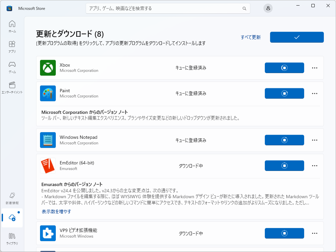The height and width of the screenshot is (252, 336).
Task: Pause the VP9 ビデオ拡張機能 download
Action: [x=284, y=233]
